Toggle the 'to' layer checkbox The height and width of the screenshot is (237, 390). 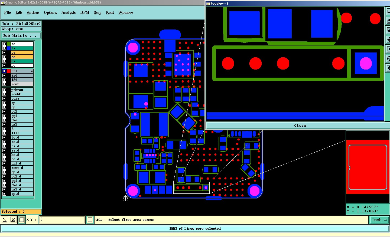click(4, 44)
